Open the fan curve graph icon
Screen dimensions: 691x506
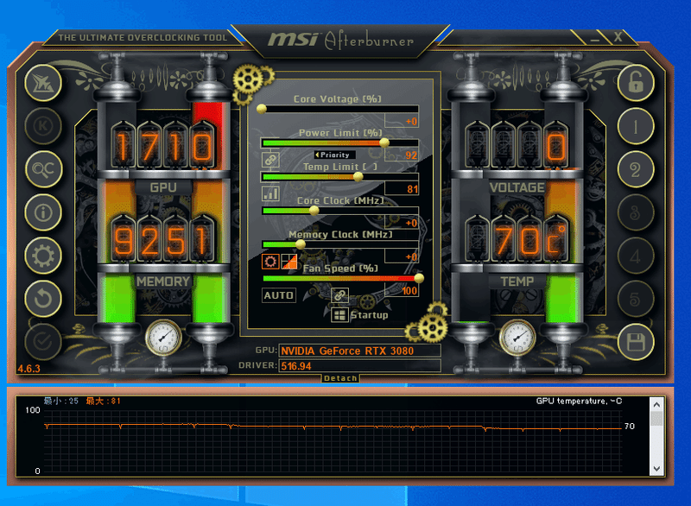click(289, 261)
